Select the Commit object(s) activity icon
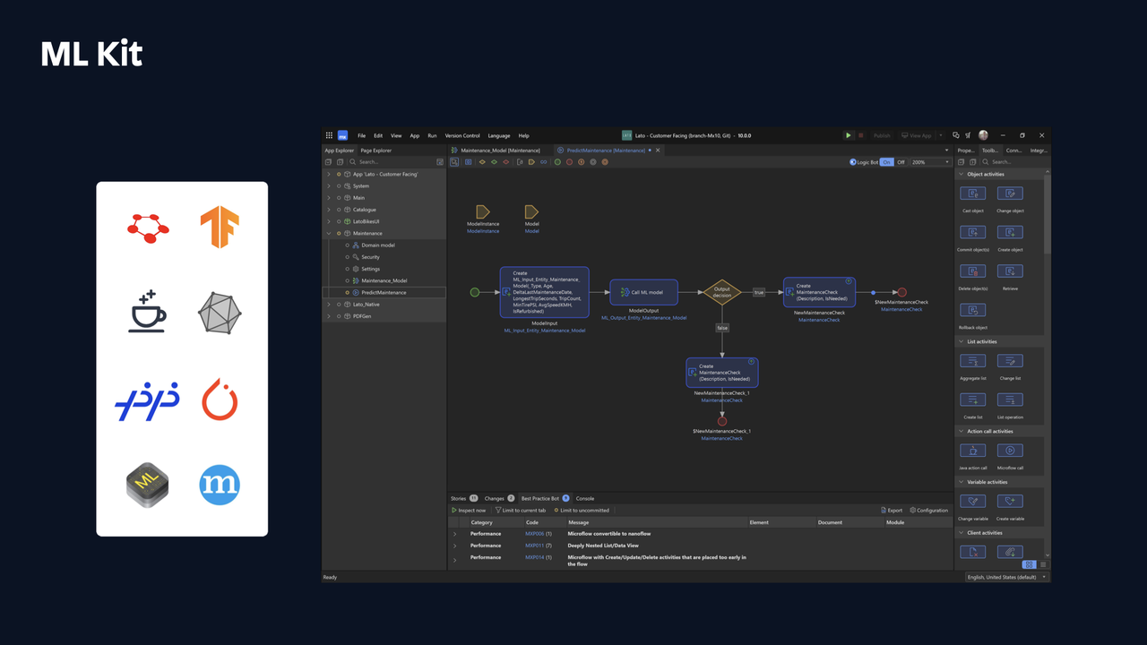1147x645 pixels. point(973,232)
